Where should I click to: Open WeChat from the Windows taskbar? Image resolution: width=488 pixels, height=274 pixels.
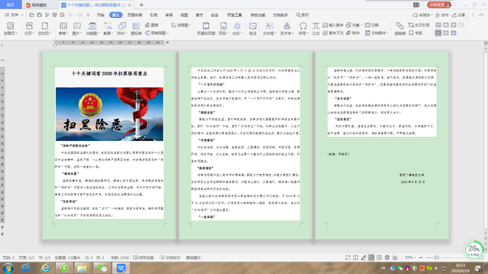[102, 268]
